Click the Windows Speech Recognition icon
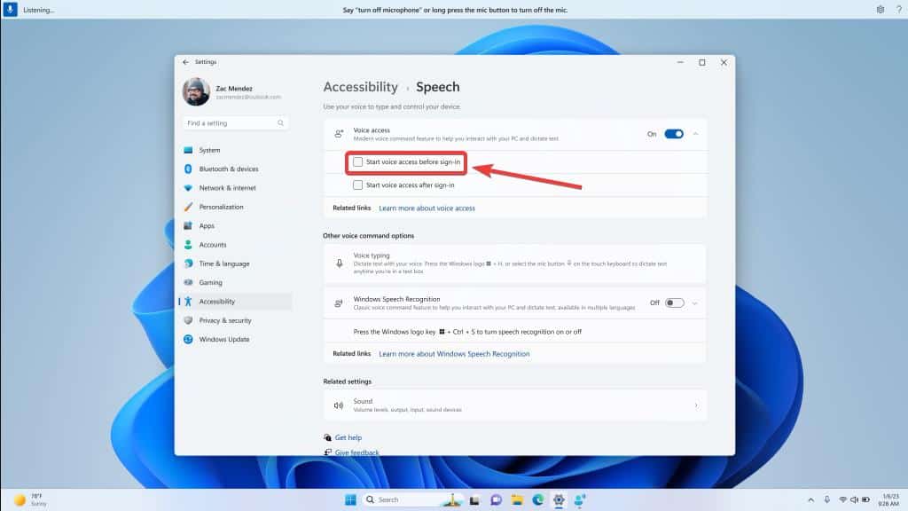Image resolution: width=908 pixels, height=511 pixels. [339, 303]
